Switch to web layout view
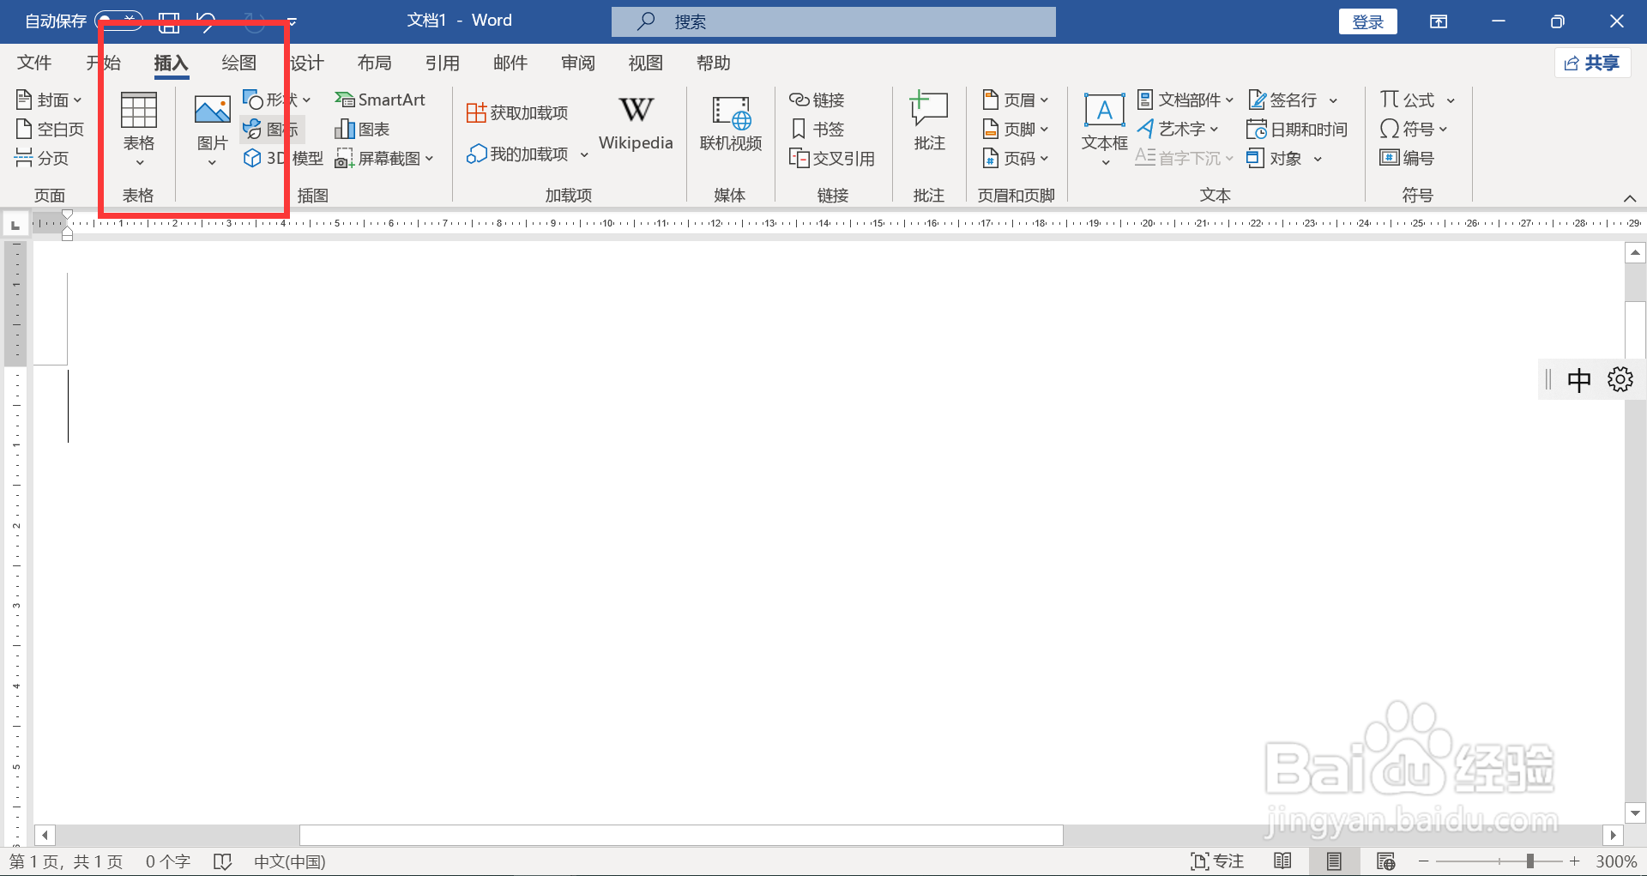 [1385, 861]
